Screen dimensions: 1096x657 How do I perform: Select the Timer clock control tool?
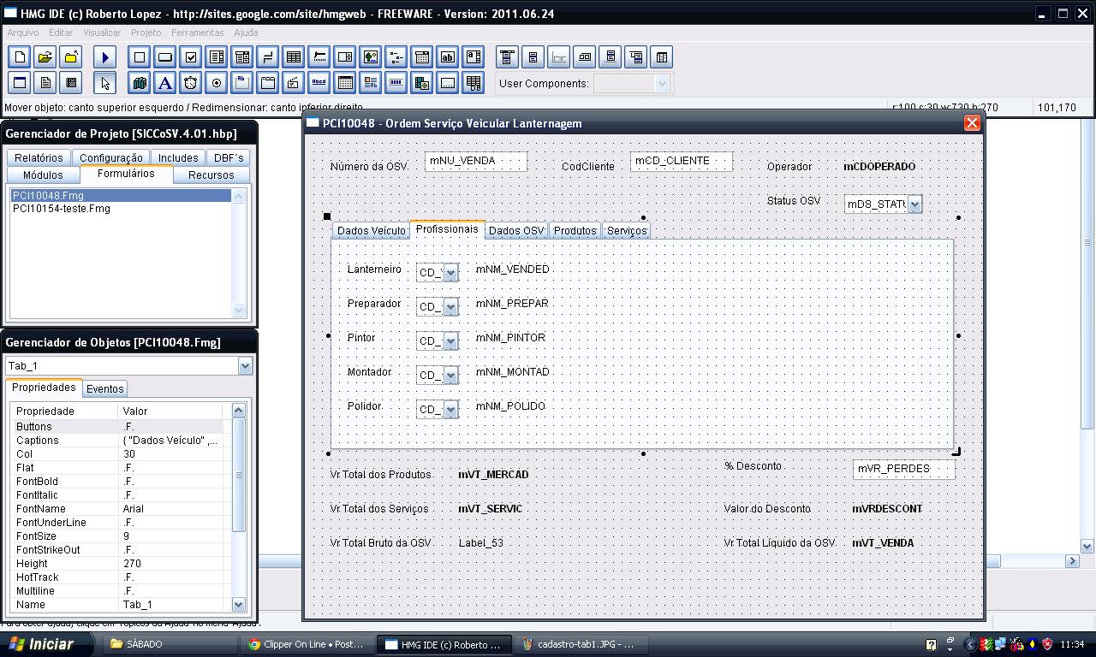pyautogui.click(x=191, y=83)
